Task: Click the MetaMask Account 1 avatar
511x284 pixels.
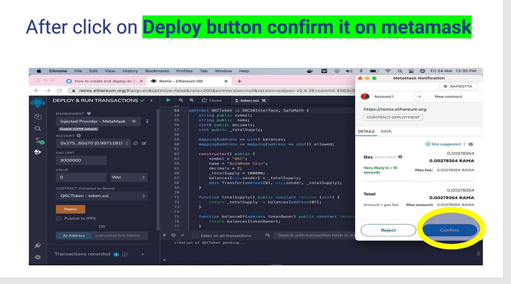Action: click(x=365, y=97)
